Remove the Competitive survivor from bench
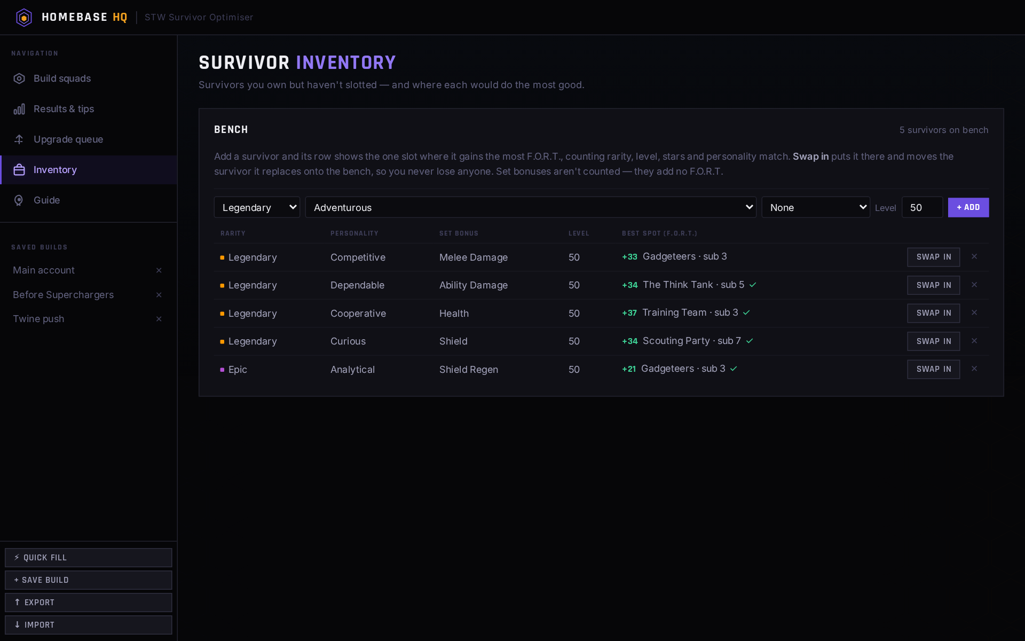 [x=974, y=256]
